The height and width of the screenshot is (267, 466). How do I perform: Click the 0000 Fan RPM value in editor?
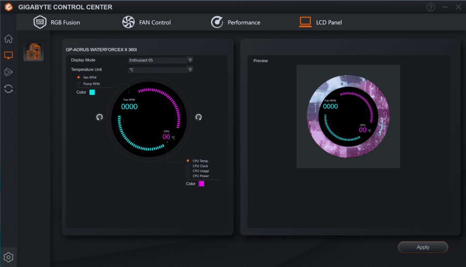tap(129, 107)
